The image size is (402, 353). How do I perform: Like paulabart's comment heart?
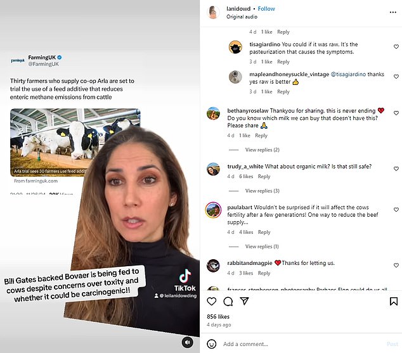[x=396, y=210]
